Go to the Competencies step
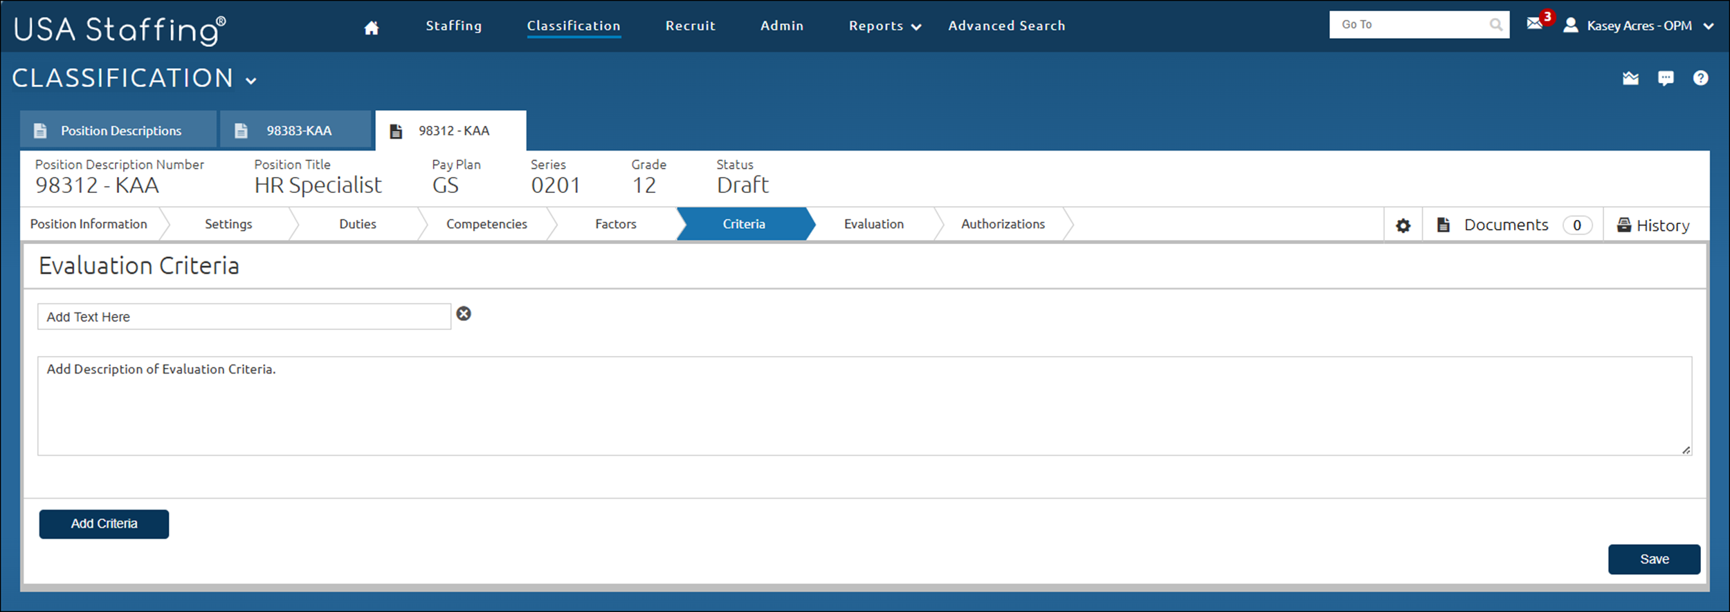The height and width of the screenshot is (612, 1730). pyautogui.click(x=486, y=224)
